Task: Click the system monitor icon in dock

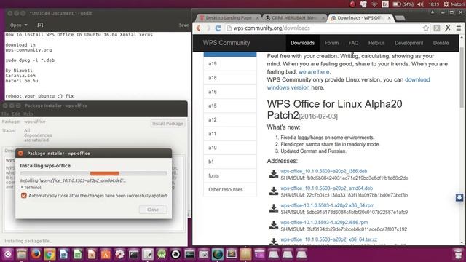Action: click(189, 254)
